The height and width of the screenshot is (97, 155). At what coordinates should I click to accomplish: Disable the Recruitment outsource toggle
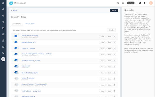coord(17,72)
